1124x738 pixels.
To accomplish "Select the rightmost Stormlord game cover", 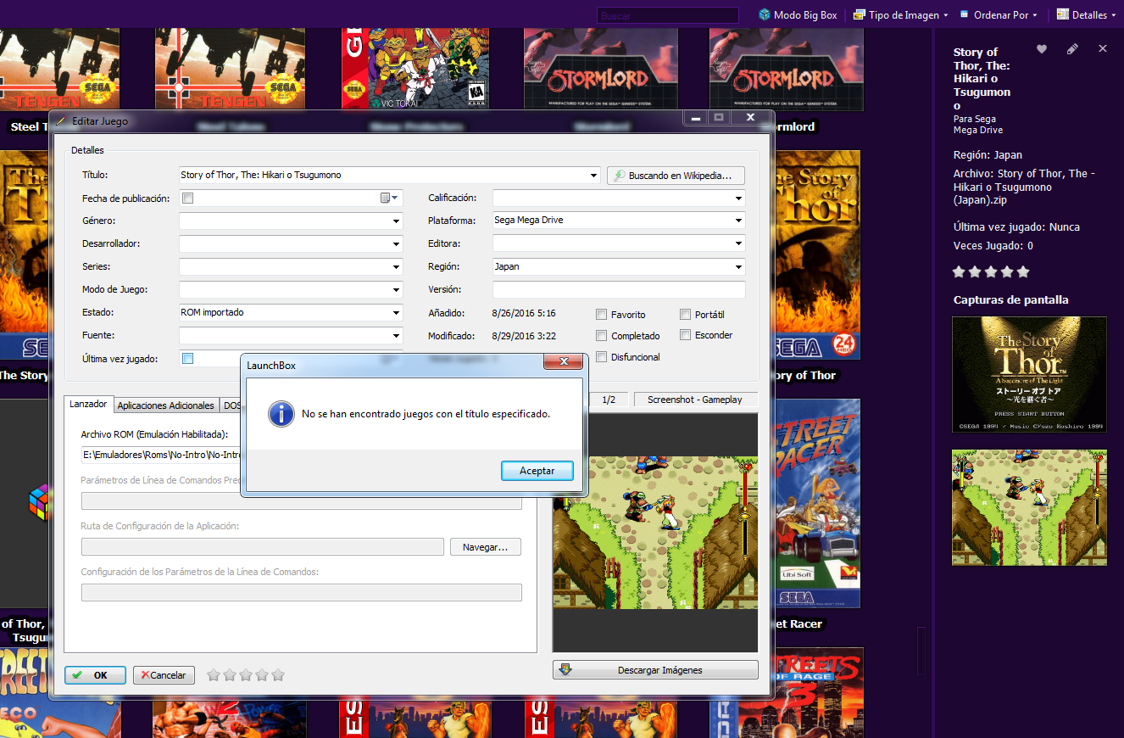I will coord(786,68).
